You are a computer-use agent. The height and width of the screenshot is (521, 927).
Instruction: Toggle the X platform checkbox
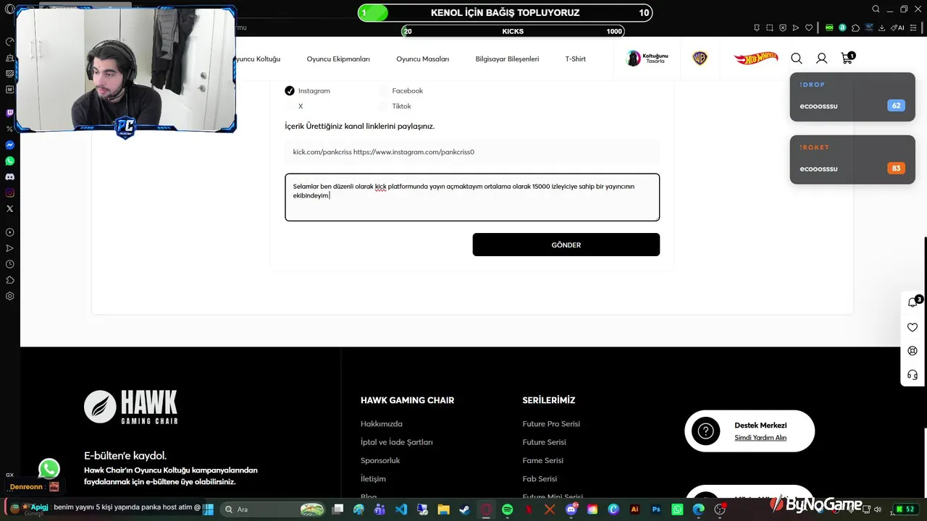[x=290, y=106]
